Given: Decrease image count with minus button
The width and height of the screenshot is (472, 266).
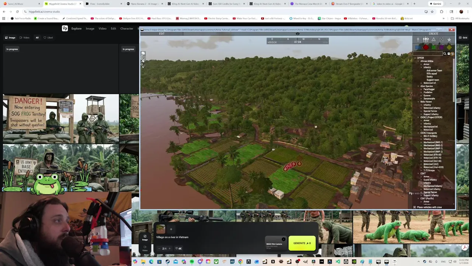Looking at the screenshot, I should [x=159, y=249].
